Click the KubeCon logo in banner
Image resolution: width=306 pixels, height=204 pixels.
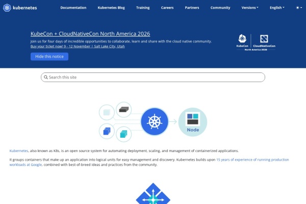point(242,41)
